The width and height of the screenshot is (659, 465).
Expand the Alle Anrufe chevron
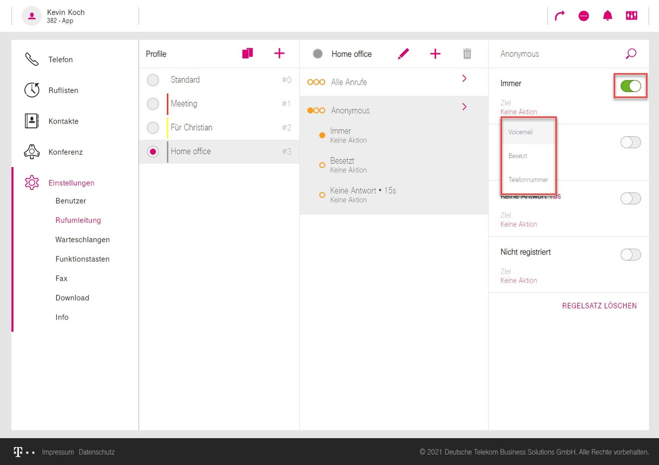click(464, 79)
